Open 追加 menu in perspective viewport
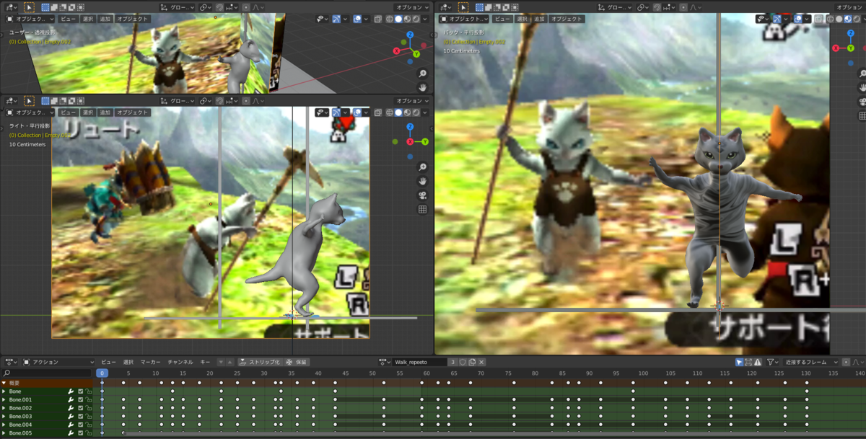The image size is (866, 439). click(105, 19)
